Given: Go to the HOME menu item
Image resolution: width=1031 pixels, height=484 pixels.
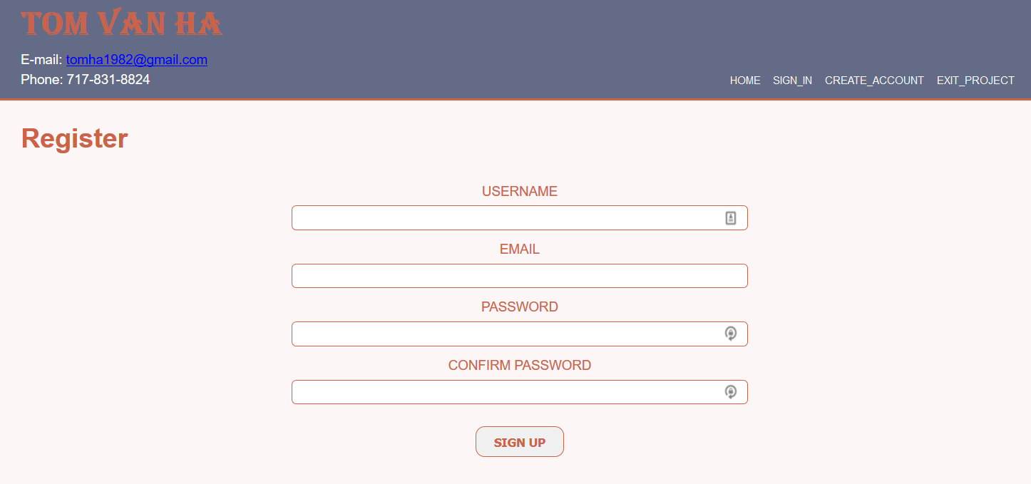Looking at the screenshot, I should [x=745, y=81].
